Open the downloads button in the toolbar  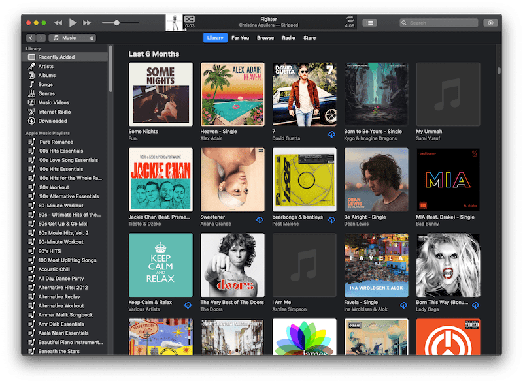tap(490, 23)
